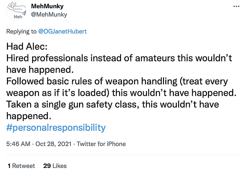View the 1 Retweet list
Image resolution: width=246 pixels, height=176 pixels.
click(21, 166)
